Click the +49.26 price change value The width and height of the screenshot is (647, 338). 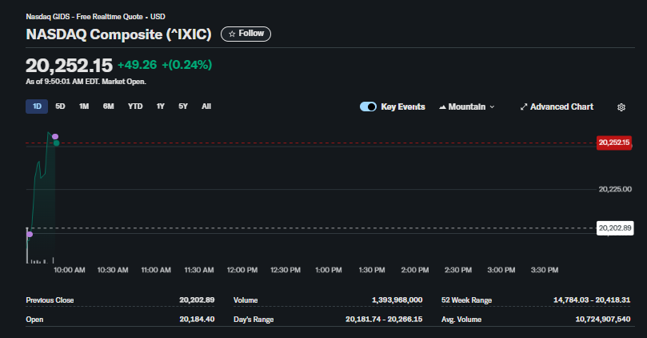(137, 65)
